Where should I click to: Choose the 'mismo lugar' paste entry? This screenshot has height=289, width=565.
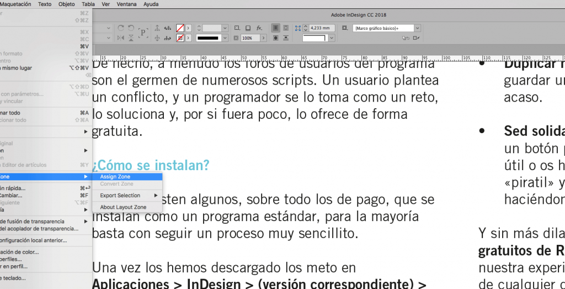pyautogui.click(x=46, y=68)
